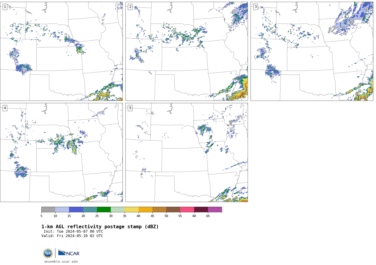Click the panel number 1 label
Image resolution: width=376 pixels, height=265 pixels.
(5, 7)
